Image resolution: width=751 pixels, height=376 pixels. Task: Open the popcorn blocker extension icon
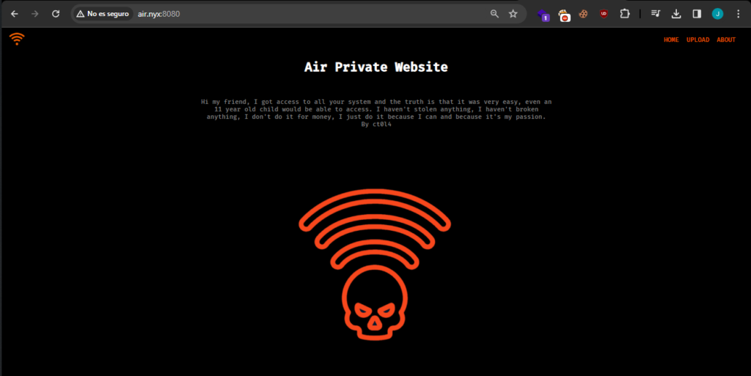564,15
